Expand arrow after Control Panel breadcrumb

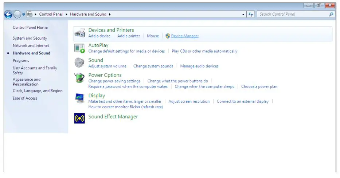pyautogui.click(x=66, y=14)
